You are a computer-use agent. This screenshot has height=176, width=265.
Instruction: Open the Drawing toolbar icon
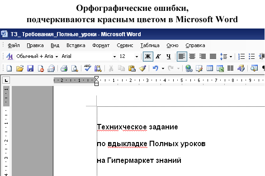pyautogui.click(x=241, y=68)
